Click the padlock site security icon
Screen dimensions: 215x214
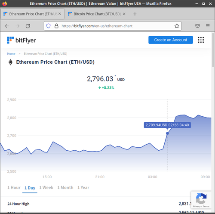(56, 26)
